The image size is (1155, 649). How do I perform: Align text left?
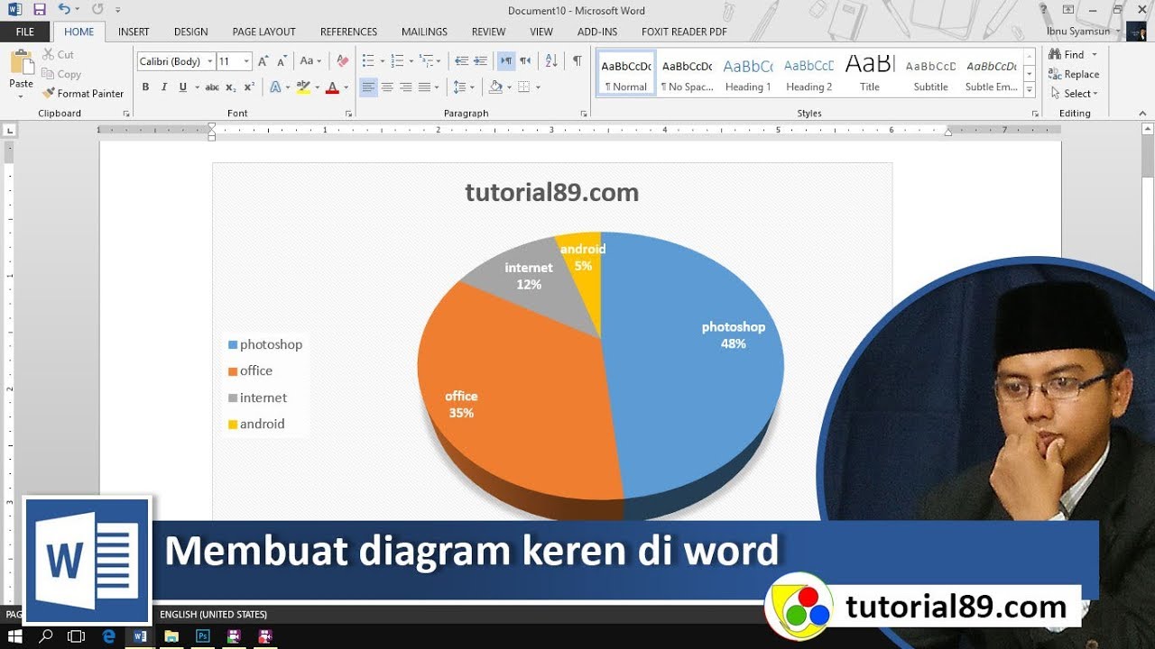tap(368, 87)
